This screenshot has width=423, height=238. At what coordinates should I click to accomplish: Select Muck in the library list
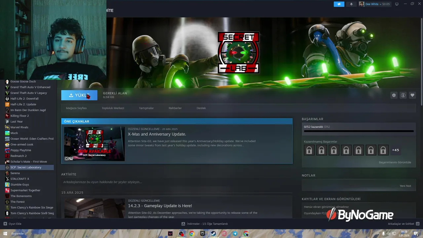pos(14,133)
